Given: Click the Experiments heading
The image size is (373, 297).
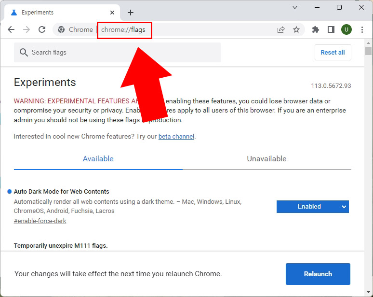Looking at the screenshot, I should pyautogui.click(x=45, y=83).
